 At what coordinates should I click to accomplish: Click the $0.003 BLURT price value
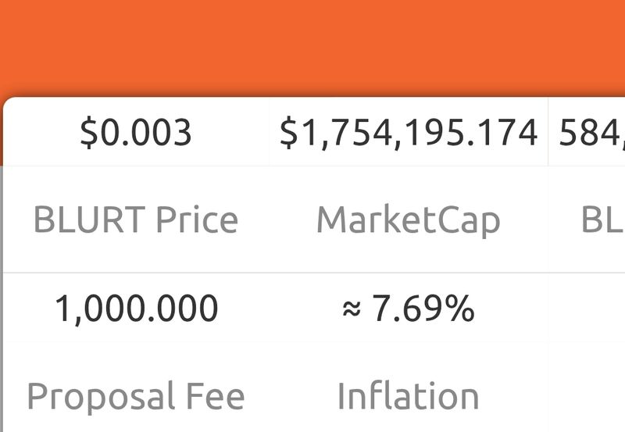coord(136,134)
